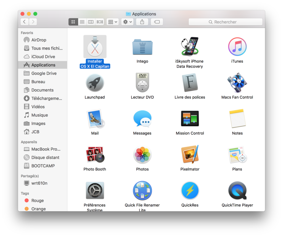This screenshot has width=283, height=237.
Task: Open Tous mes fichiers in sidebar
Action: [x=43, y=48]
